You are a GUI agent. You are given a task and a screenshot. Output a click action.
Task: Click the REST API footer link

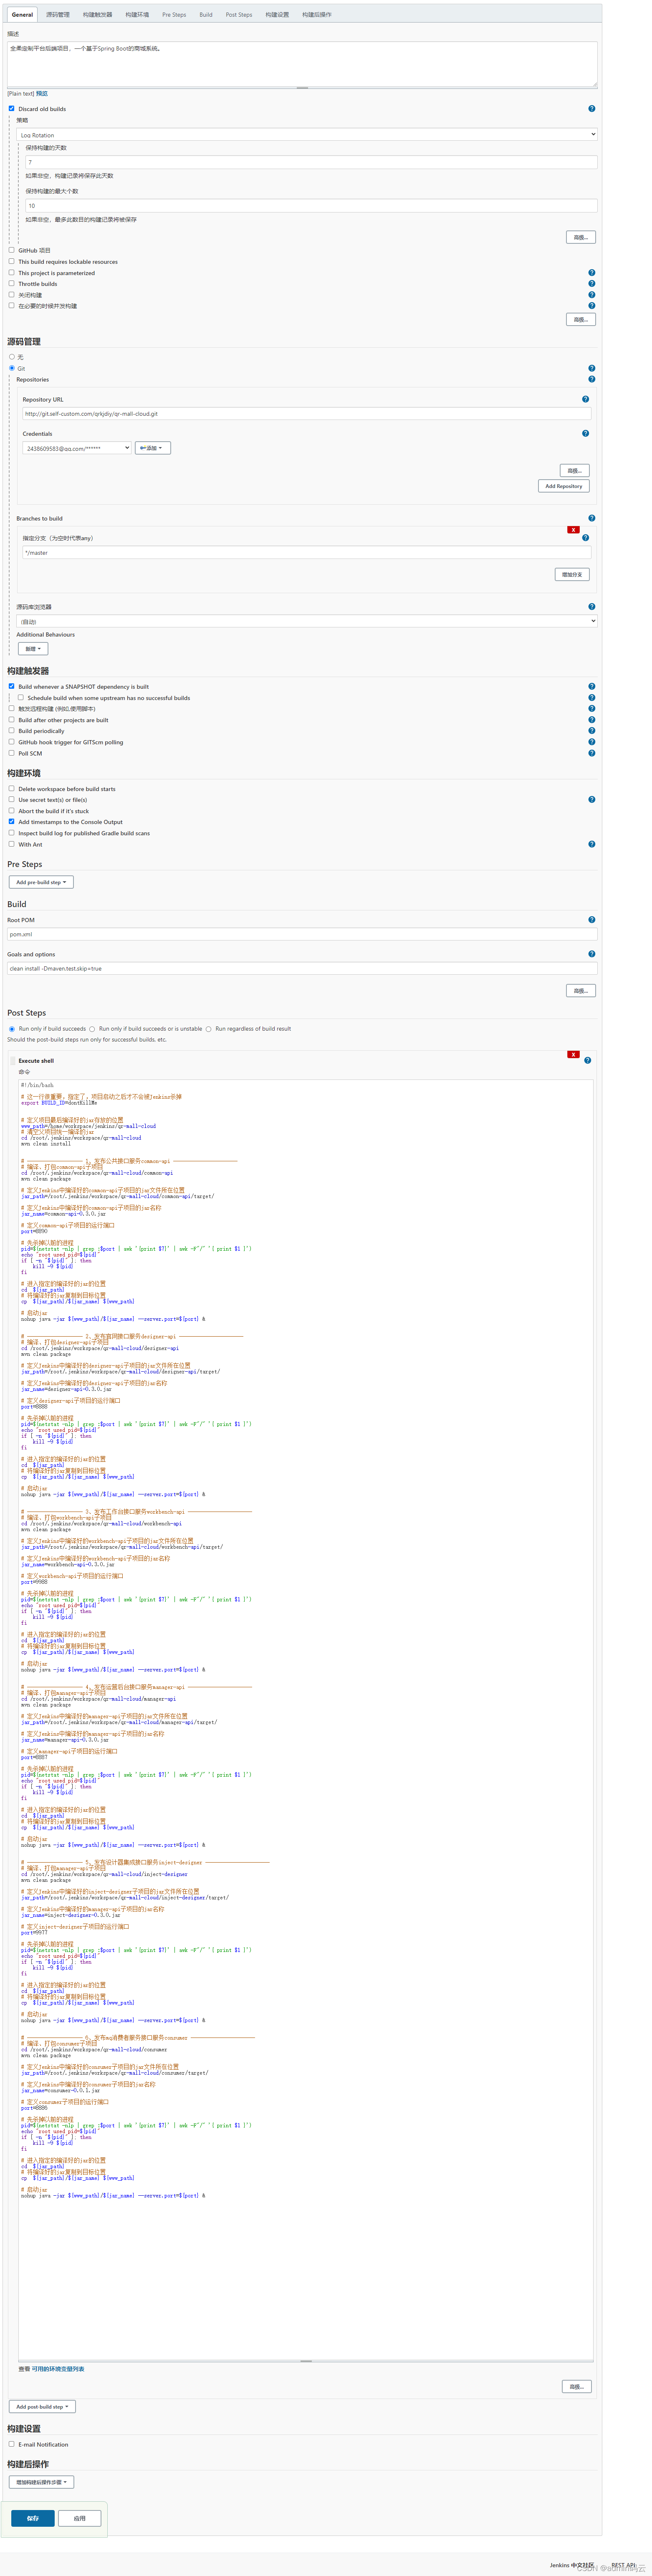(623, 2565)
